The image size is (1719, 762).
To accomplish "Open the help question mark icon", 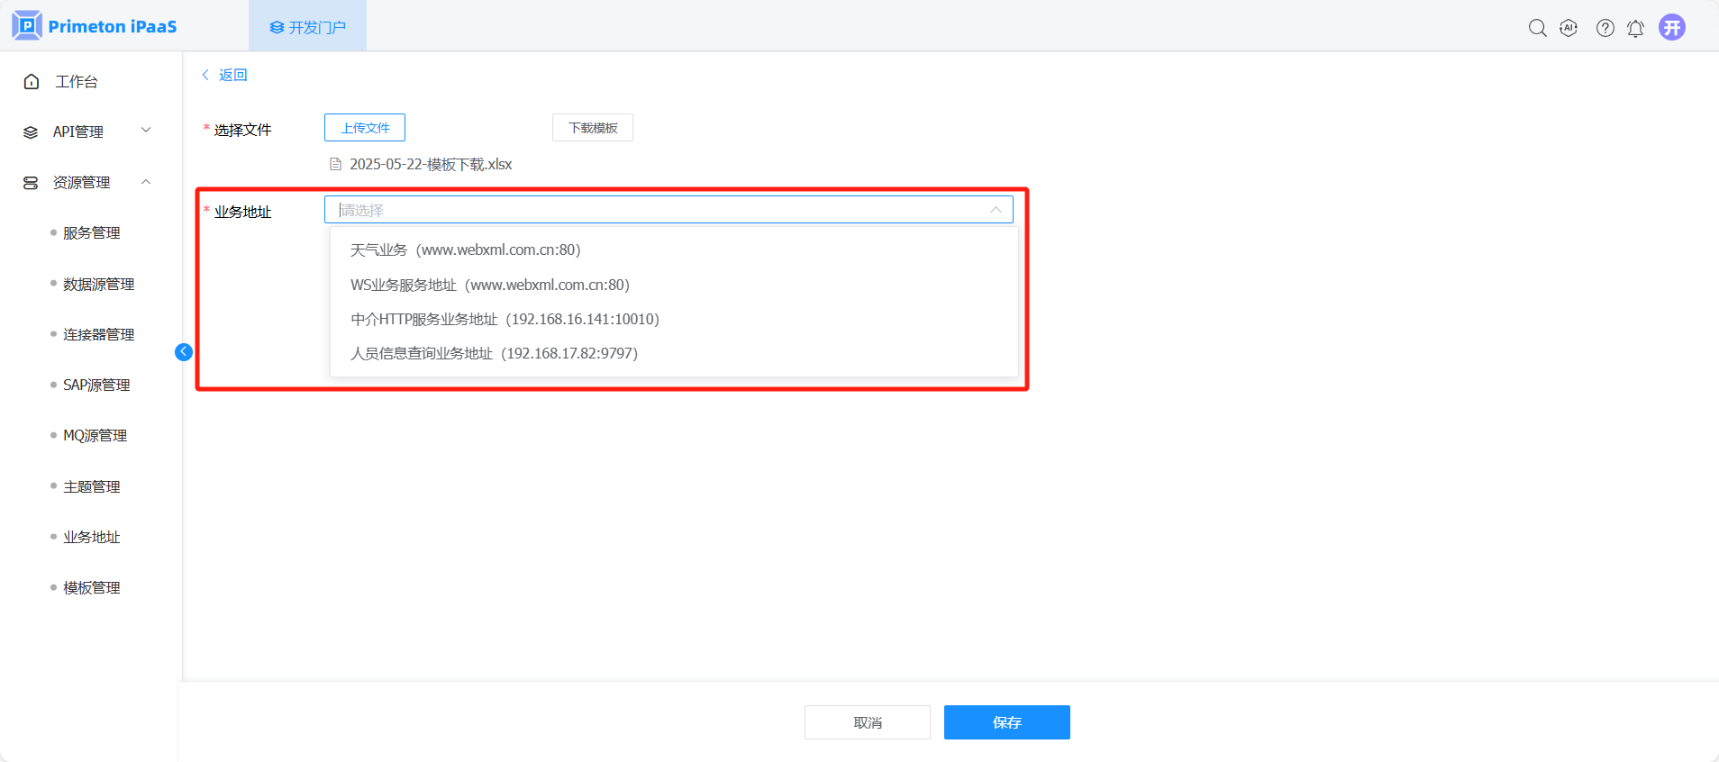I will [1605, 28].
